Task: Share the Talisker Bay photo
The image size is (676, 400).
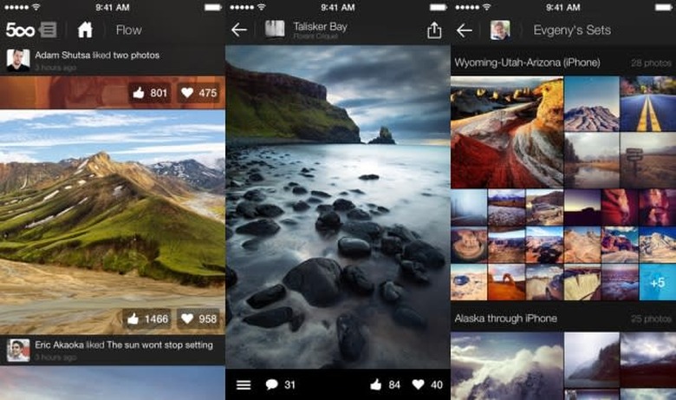Action: click(434, 30)
